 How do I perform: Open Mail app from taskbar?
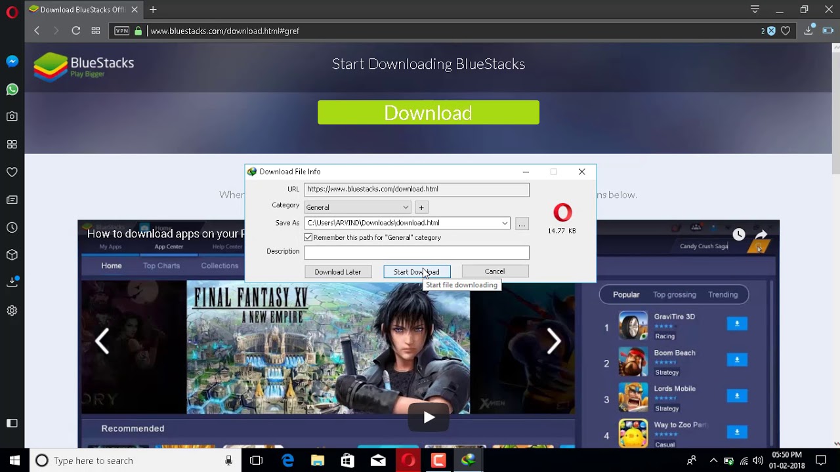378,460
